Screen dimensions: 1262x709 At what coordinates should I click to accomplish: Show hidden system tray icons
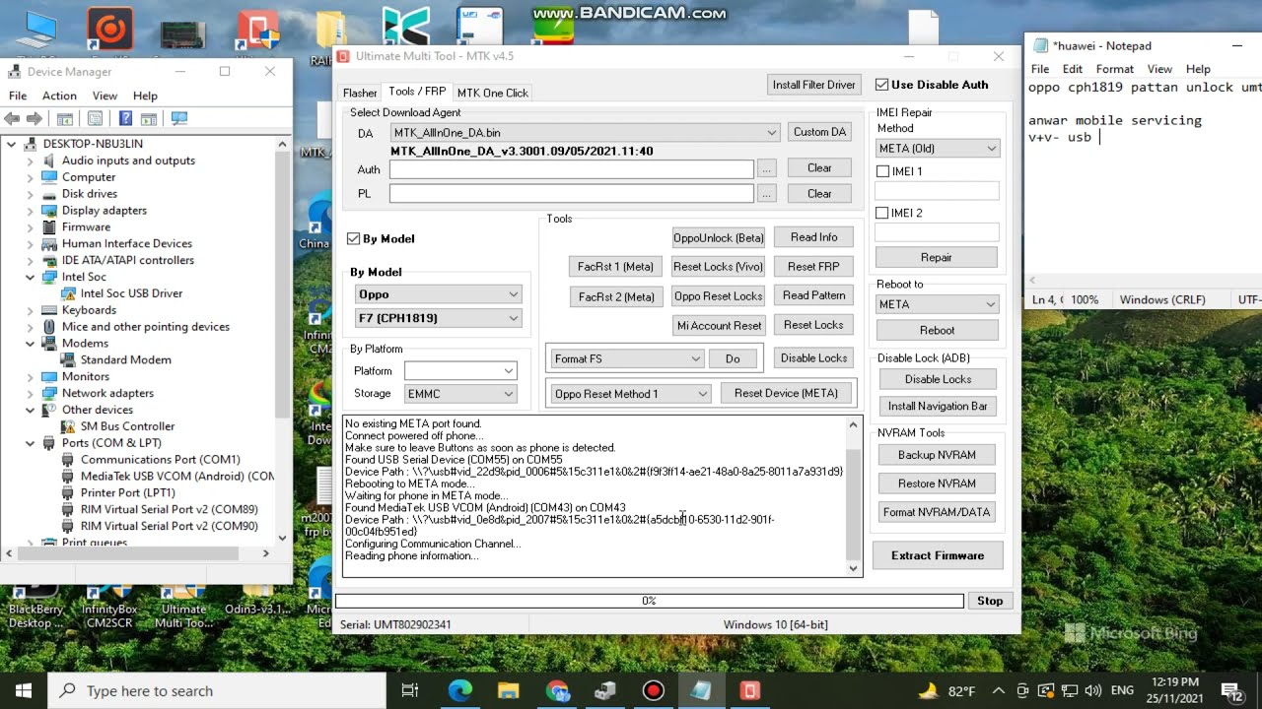pos(999,690)
